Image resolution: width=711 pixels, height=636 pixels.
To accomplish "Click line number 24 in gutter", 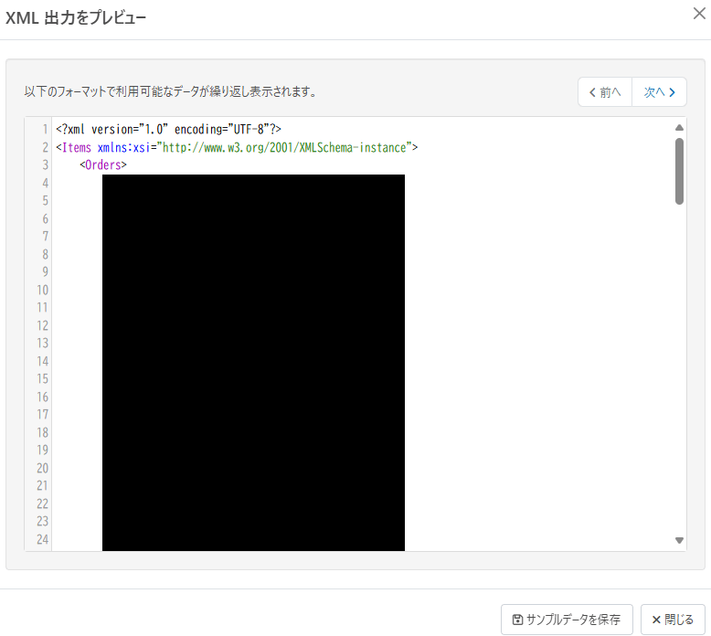I will coord(43,539).
